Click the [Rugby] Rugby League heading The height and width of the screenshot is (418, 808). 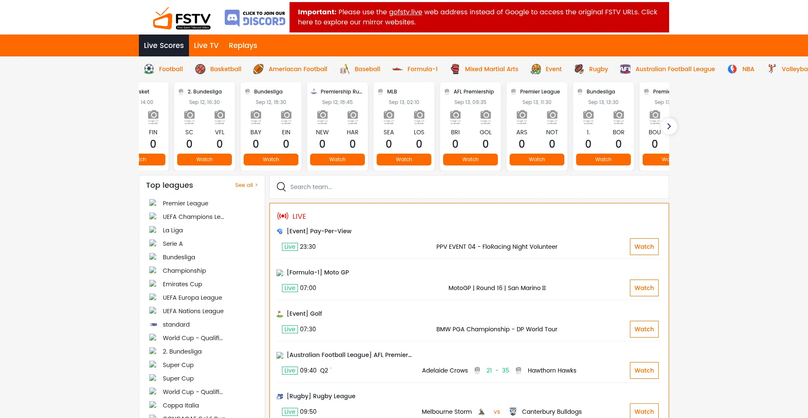(321, 396)
